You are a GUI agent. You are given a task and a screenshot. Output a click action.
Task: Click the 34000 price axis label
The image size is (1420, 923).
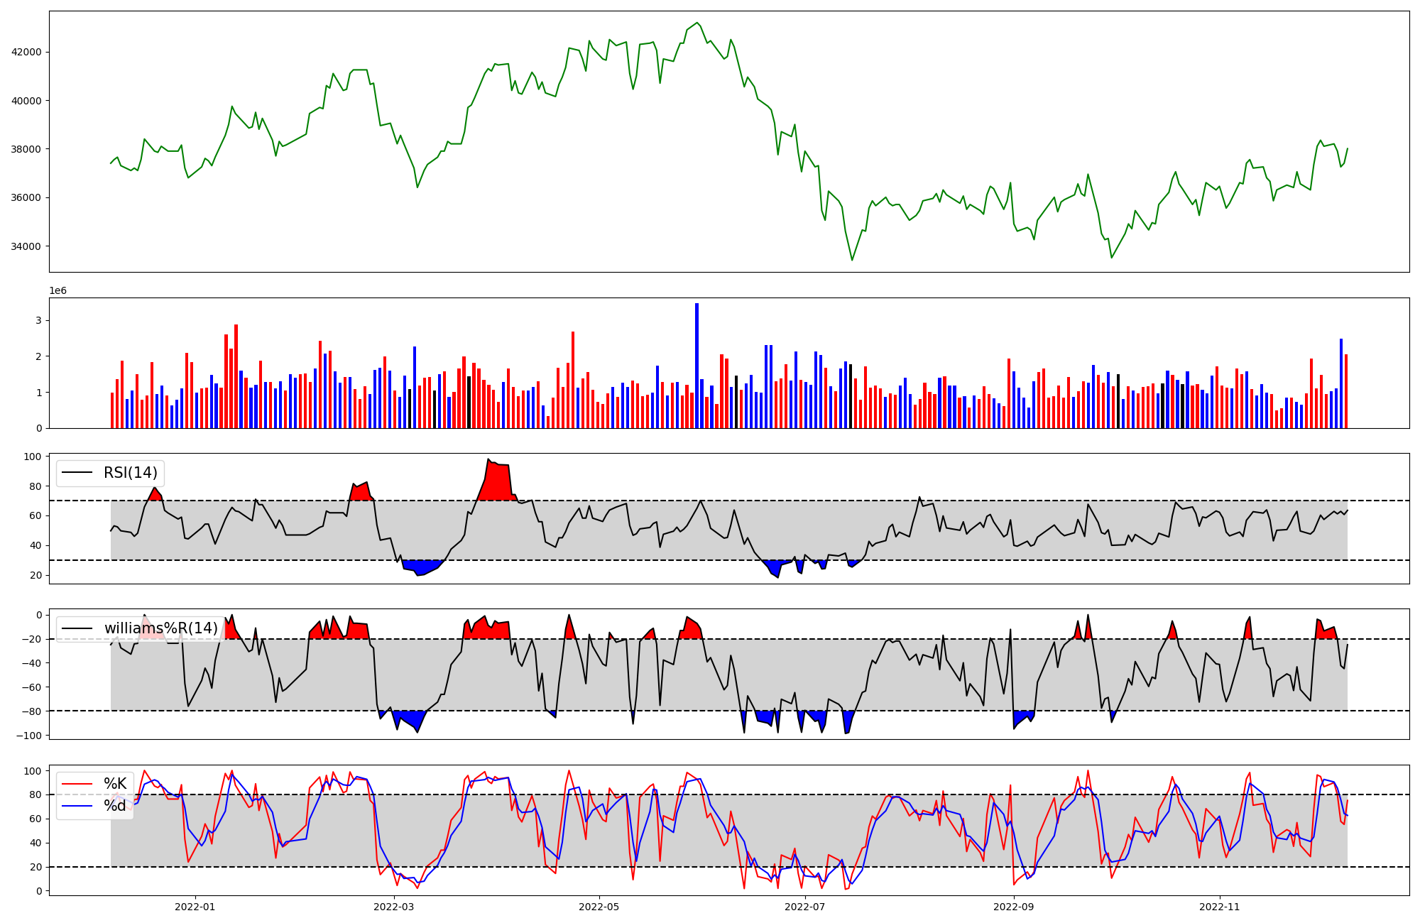click(26, 246)
